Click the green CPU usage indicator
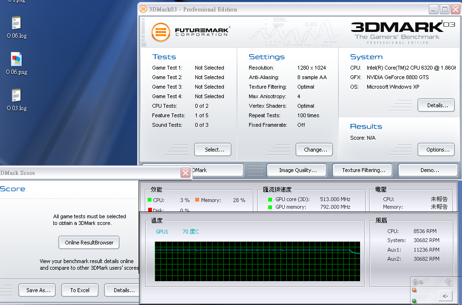Viewport: 462px width, 305px height. coord(150,200)
